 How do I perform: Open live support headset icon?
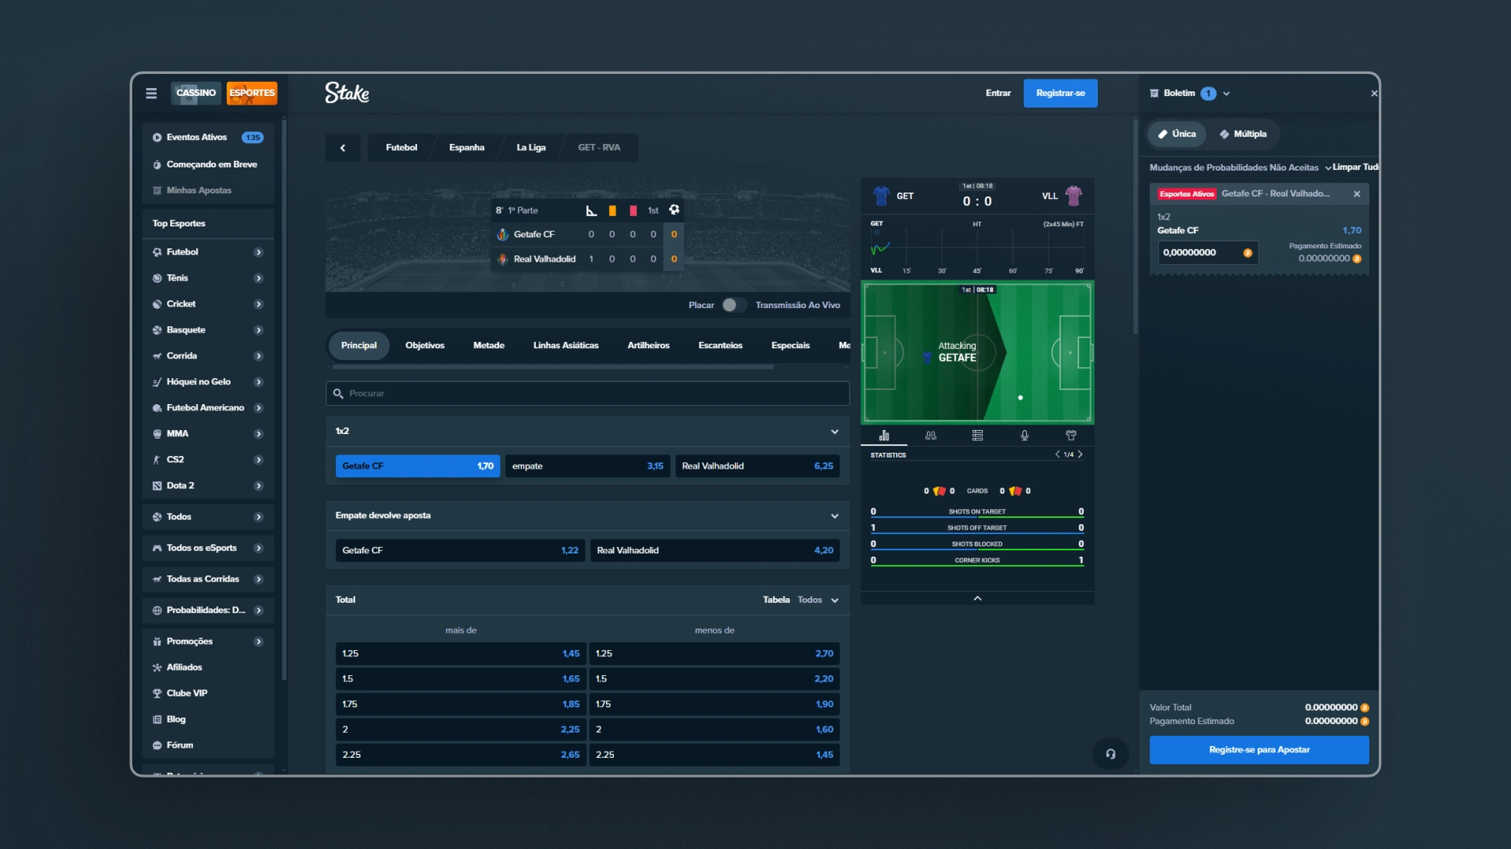point(1110,754)
